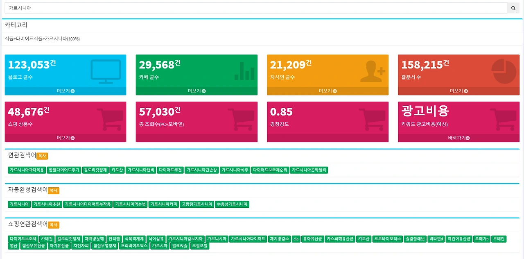
Task: Select the 가르시니아캄보지아 shopping tag
Action: pos(185,239)
